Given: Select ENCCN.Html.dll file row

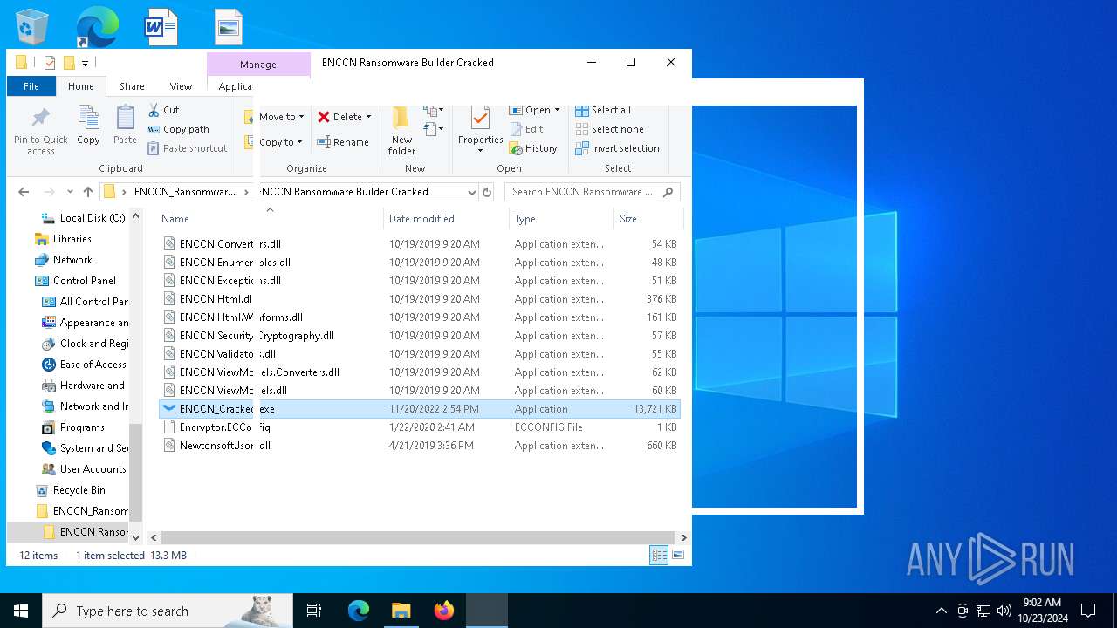Looking at the screenshot, I should (420, 299).
